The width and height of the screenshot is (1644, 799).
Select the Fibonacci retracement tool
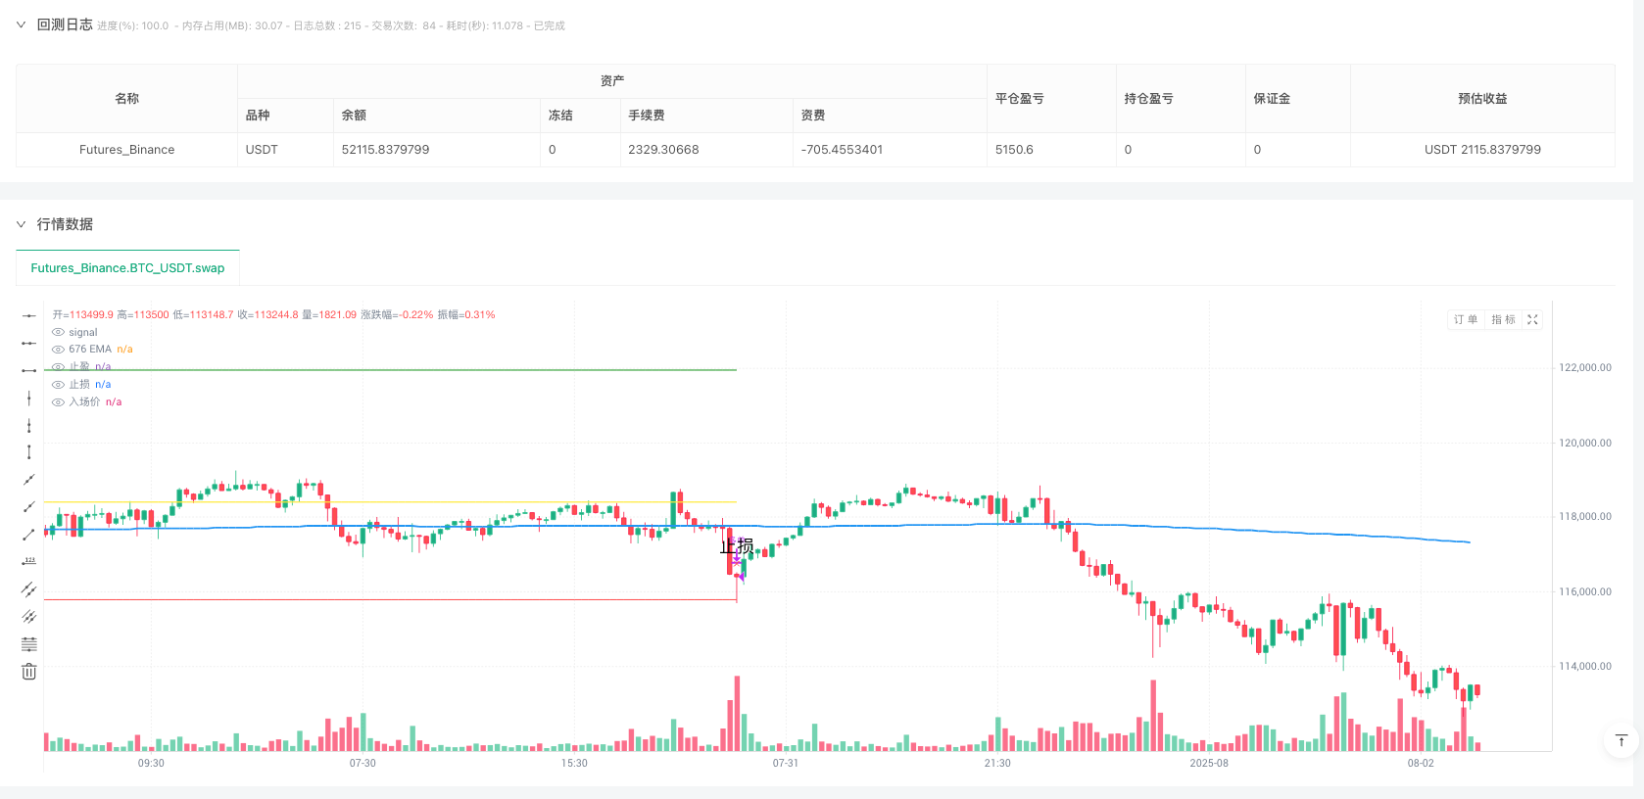click(28, 643)
